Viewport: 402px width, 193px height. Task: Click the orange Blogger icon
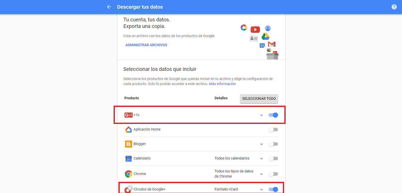pos(128,144)
